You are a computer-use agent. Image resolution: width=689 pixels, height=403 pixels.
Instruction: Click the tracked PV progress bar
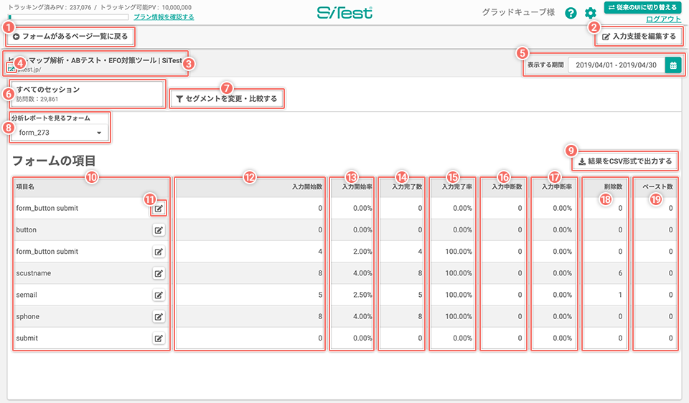tap(68, 17)
